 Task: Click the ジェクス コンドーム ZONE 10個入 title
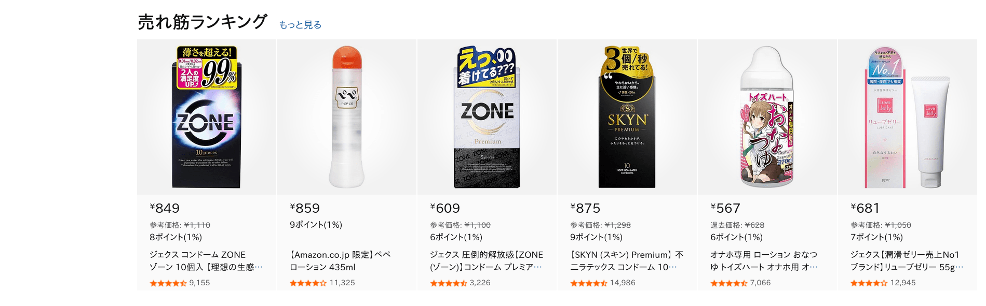pyautogui.click(x=206, y=261)
